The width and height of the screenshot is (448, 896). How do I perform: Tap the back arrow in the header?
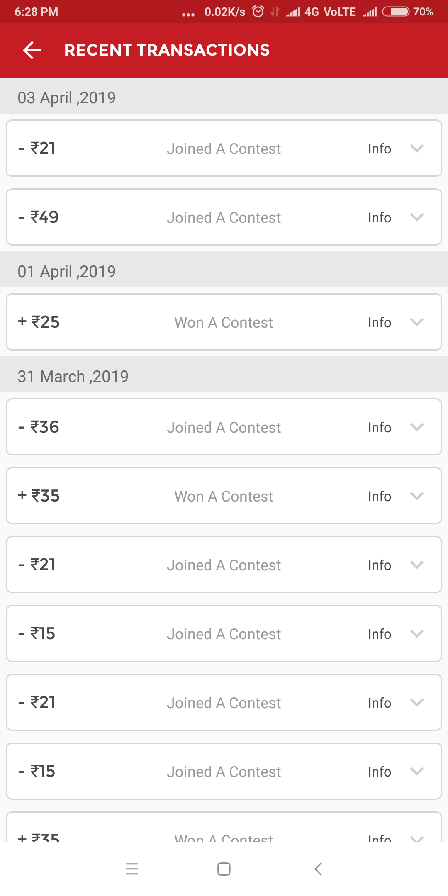(x=32, y=50)
